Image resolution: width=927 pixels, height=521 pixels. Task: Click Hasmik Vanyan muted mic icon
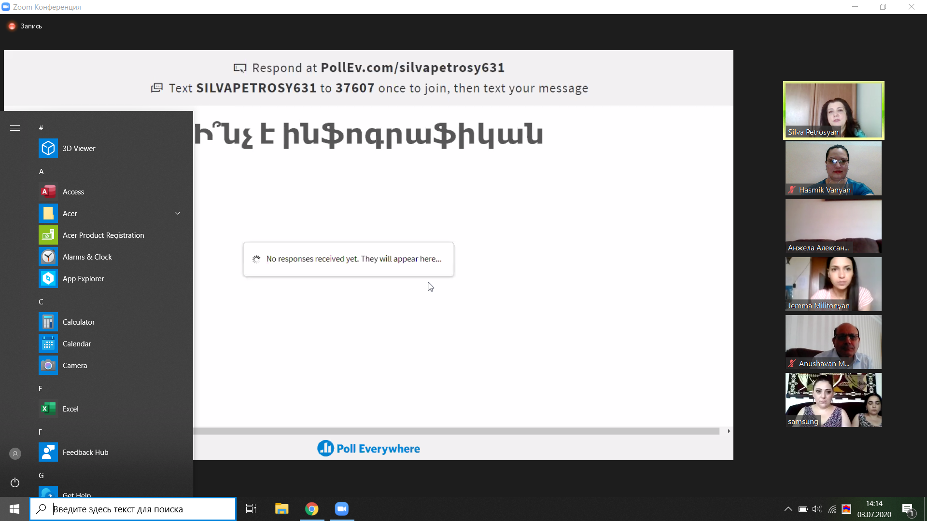tap(792, 190)
